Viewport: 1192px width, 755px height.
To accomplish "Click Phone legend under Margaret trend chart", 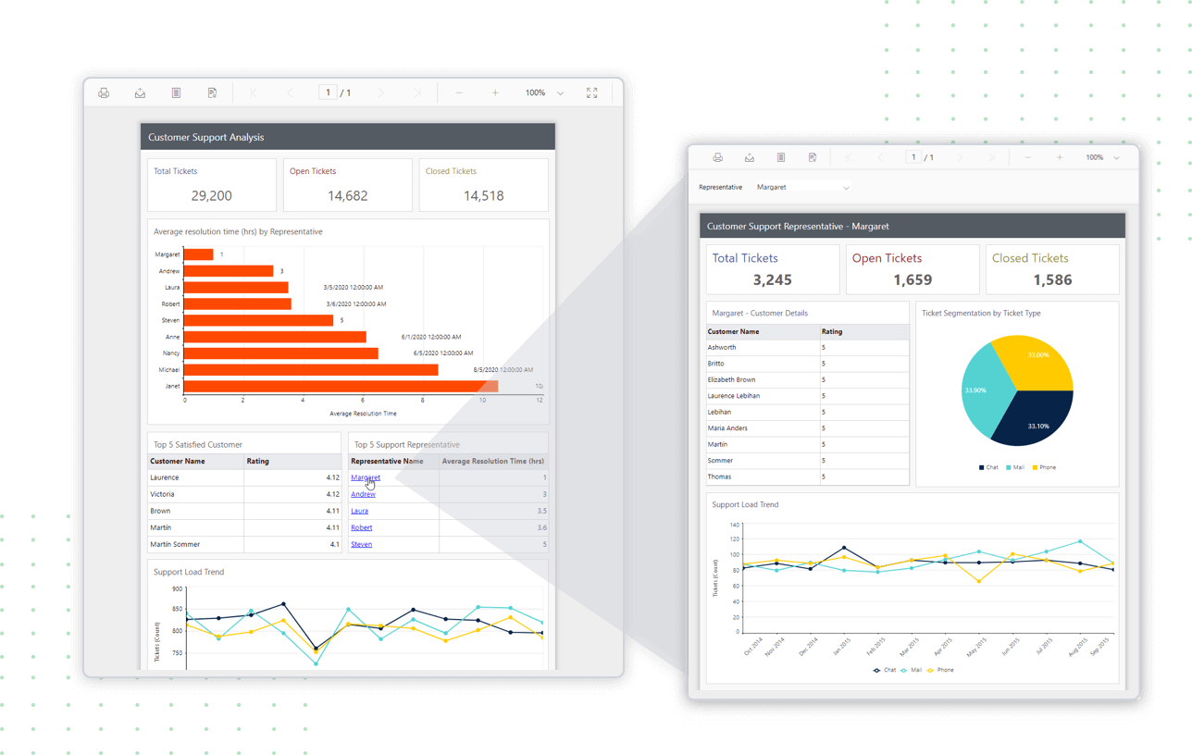I will 940,670.
